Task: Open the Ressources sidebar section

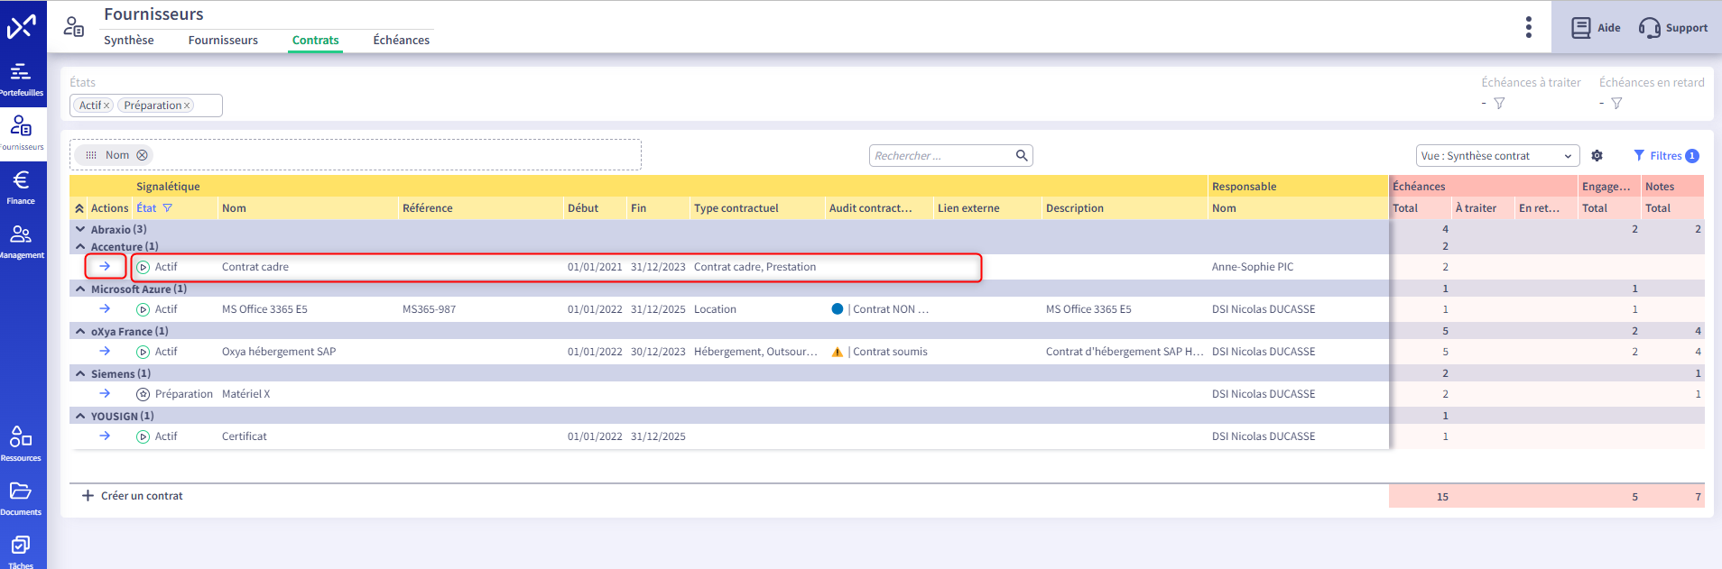Action: point(22,444)
